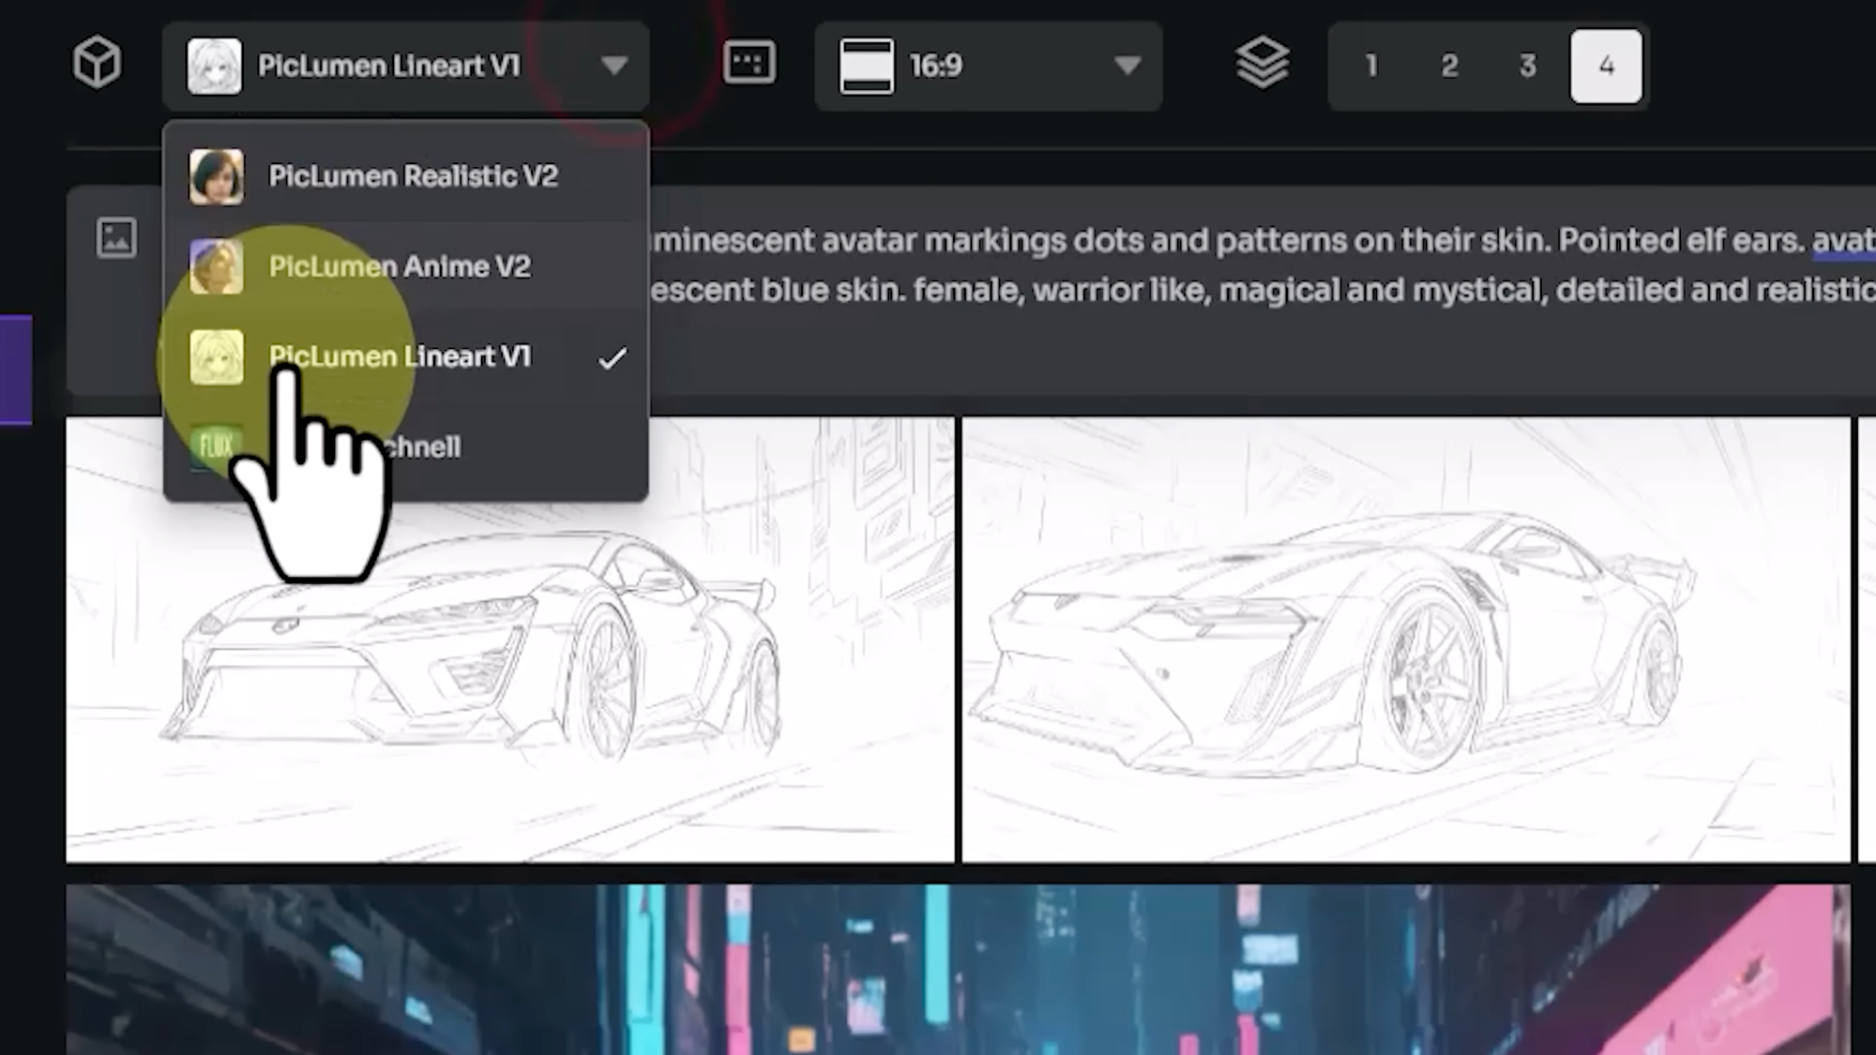1876x1055 pixels.
Task: Click the 3D cube model icon
Action: tap(98, 64)
